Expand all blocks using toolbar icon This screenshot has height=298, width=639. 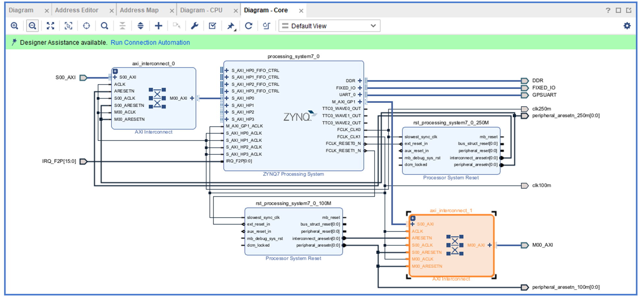[x=140, y=26]
